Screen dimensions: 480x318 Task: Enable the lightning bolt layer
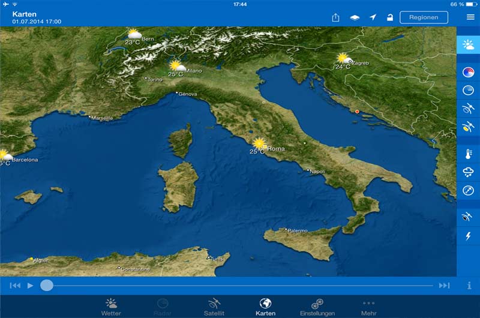[468, 236]
